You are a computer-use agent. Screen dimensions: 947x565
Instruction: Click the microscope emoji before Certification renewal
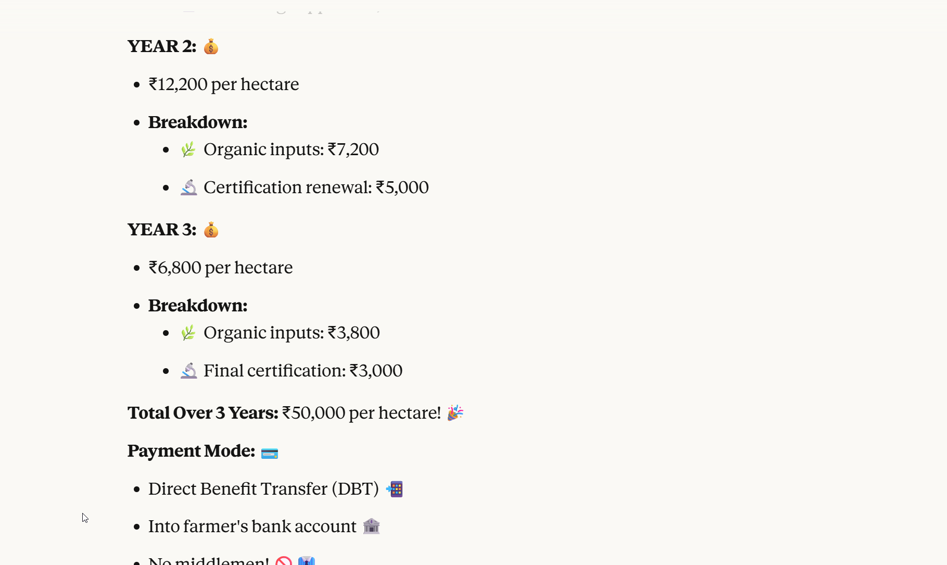click(x=189, y=187)
